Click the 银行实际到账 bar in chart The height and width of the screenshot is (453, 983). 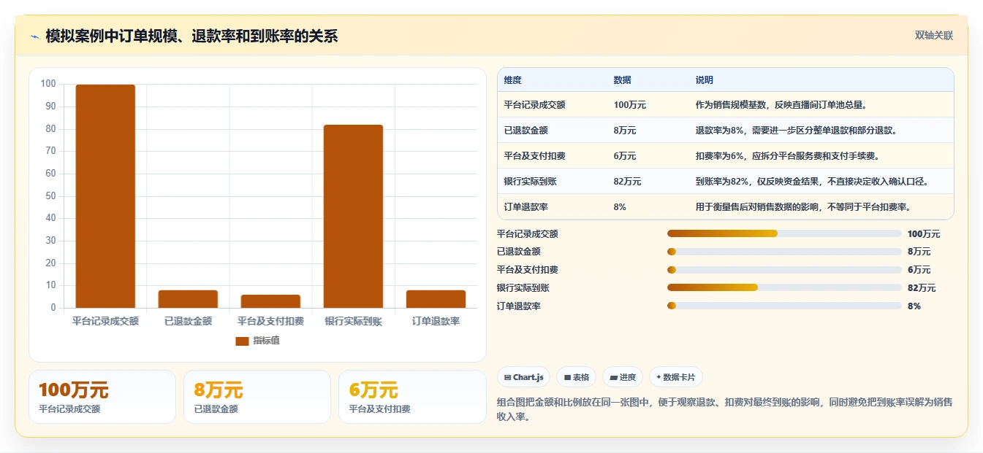point(353,217)
